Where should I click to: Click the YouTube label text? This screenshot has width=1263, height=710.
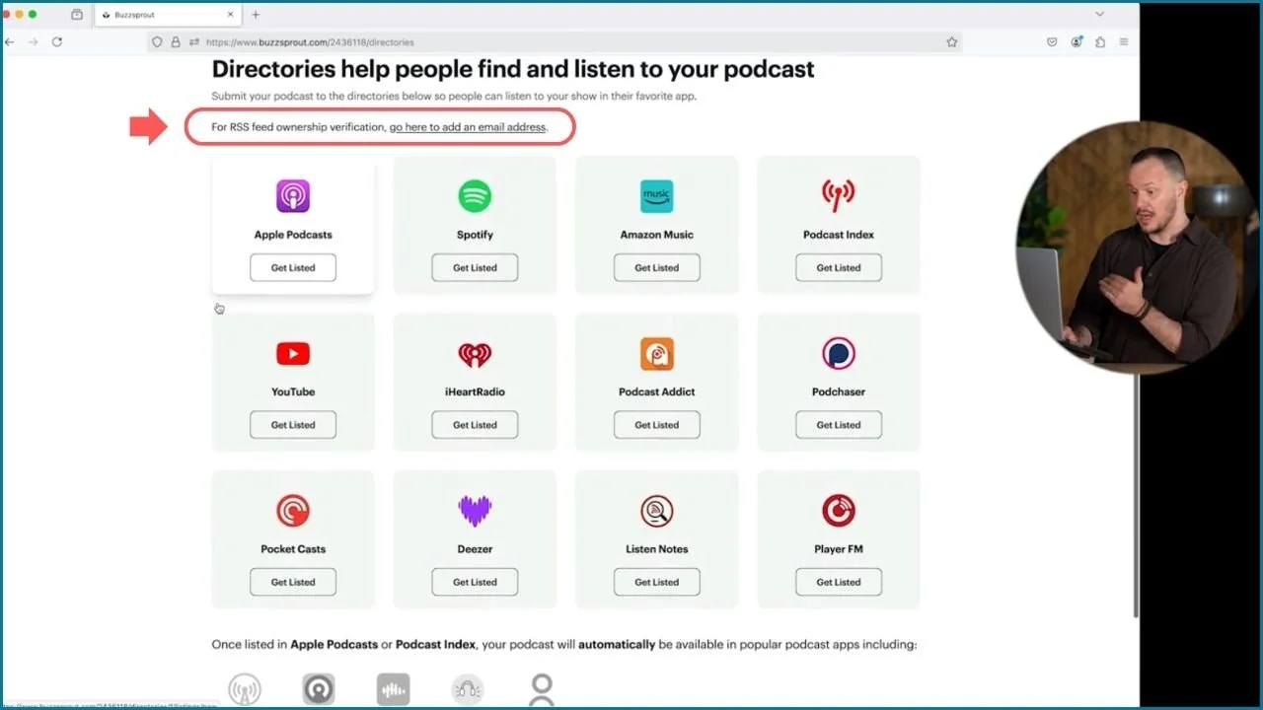point(293,391)
